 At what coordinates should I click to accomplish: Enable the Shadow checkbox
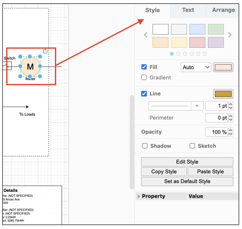(x=145, y=146)
